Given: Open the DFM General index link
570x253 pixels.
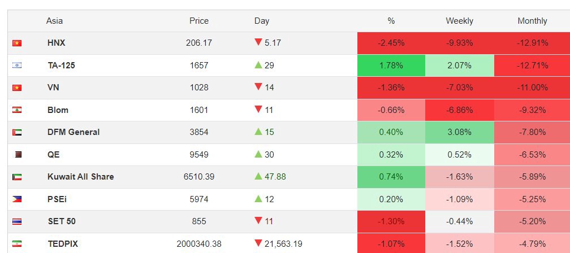Looking at the screenshot, I should 74,132.
